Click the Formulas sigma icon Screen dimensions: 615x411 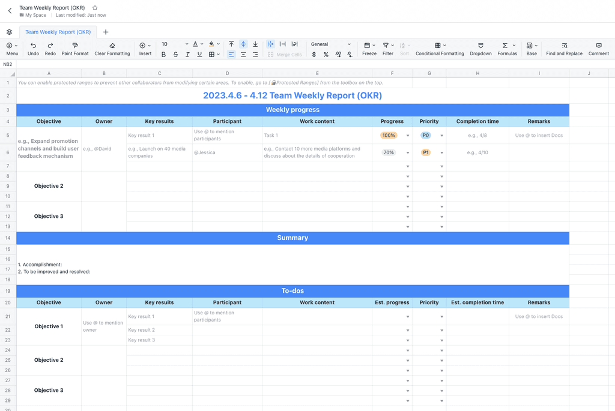tap(506, 49)
